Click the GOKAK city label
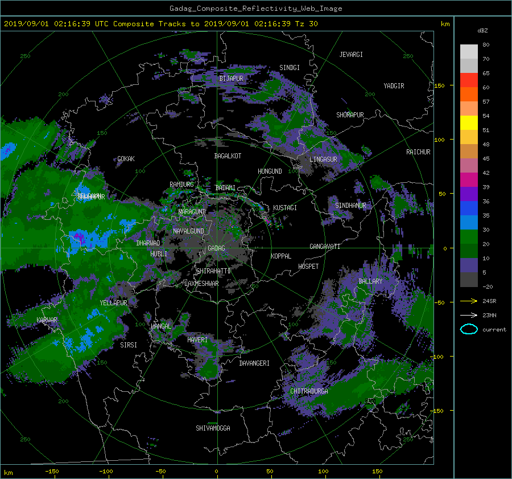This screenshot has width=512, height=479. pyautogui.click(x=126, y=159)
